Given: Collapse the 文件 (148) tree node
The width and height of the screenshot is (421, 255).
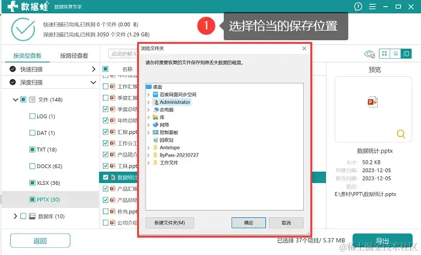Looking at the screenshot, I should point(15,100).
